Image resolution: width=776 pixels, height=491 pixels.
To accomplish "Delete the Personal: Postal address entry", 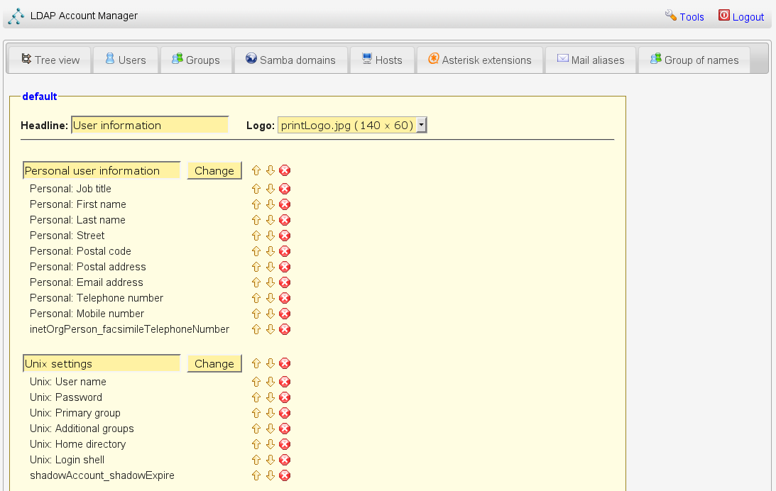I will click(285, 267).
